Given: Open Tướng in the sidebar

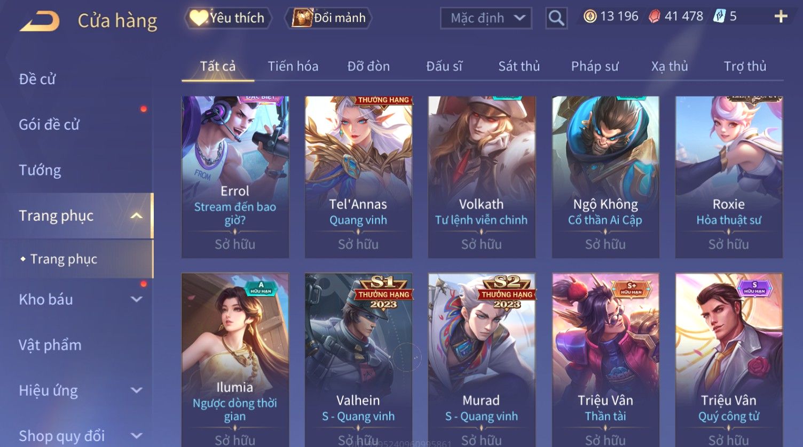Looking at the screenshot, I should point(40,170).
